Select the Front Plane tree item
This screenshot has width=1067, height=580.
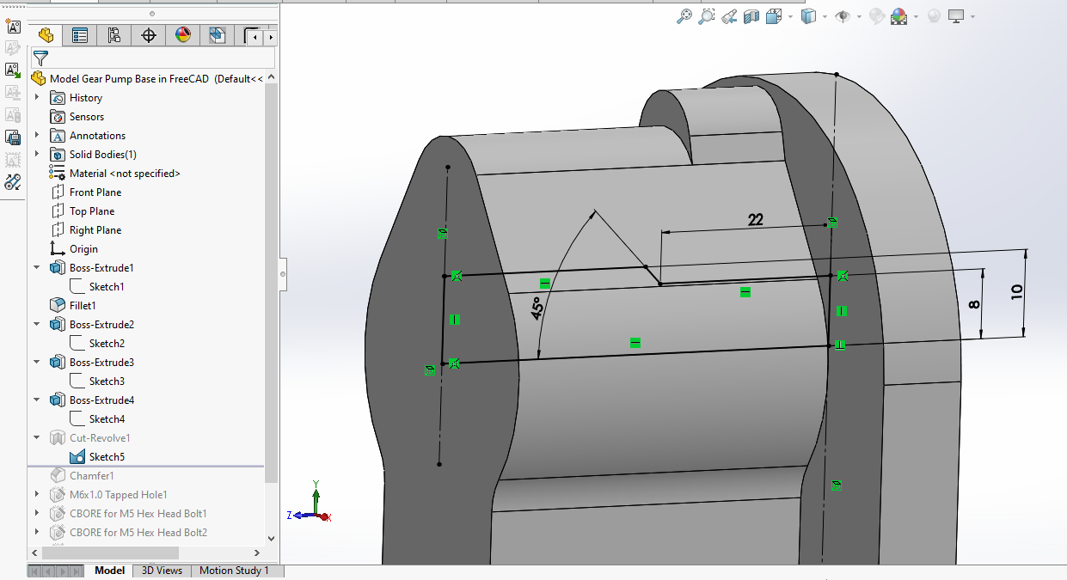(95, 192)
